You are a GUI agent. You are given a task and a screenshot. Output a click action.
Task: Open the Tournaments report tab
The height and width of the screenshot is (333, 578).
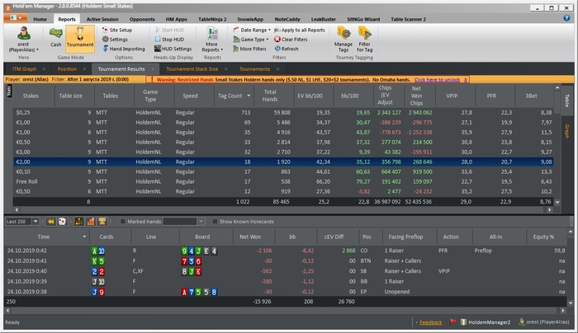point(254,68)
